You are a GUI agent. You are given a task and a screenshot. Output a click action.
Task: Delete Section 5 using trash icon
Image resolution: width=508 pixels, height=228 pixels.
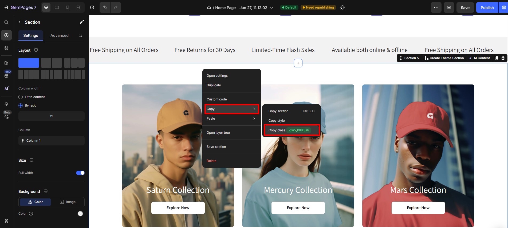click(503, 58)
